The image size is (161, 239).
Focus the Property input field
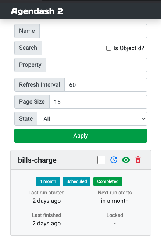click(x=96, y=65)
